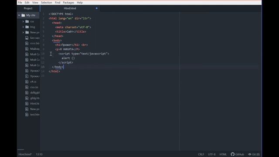Open the c#.cs file
This screenshot has height=157, width=279.
point(33,82)
